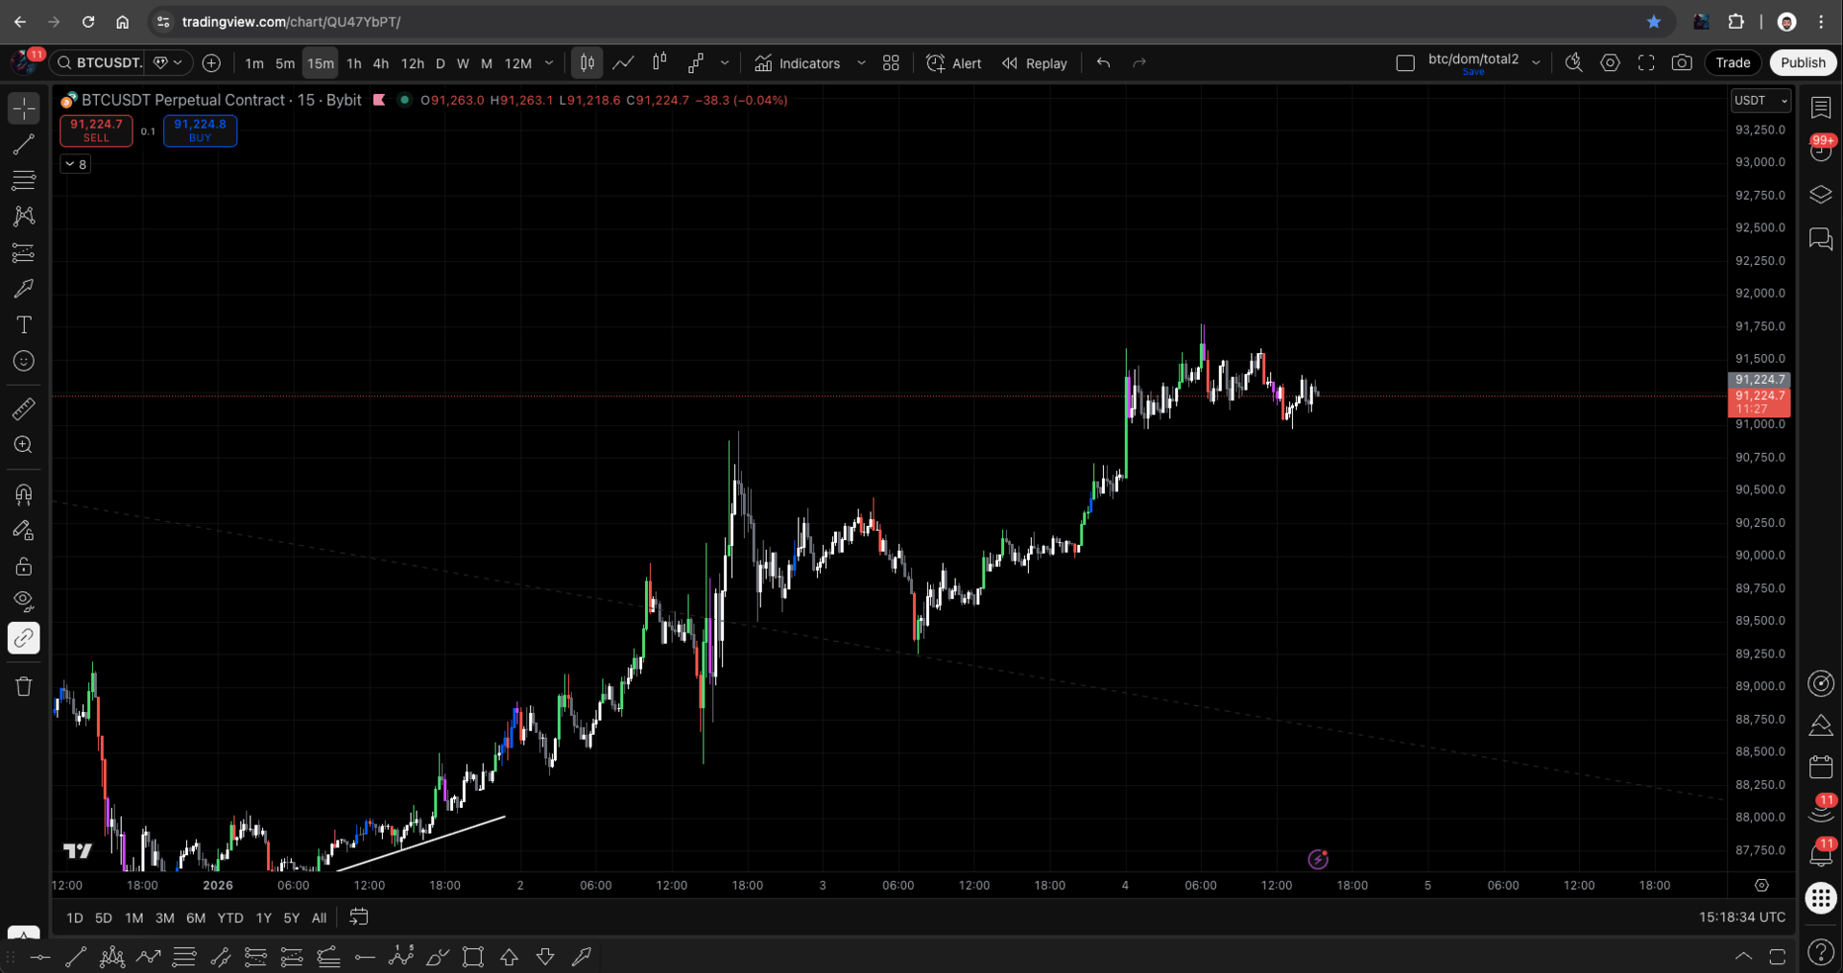
Task: Click the undo arrow
Action: 1104,62
